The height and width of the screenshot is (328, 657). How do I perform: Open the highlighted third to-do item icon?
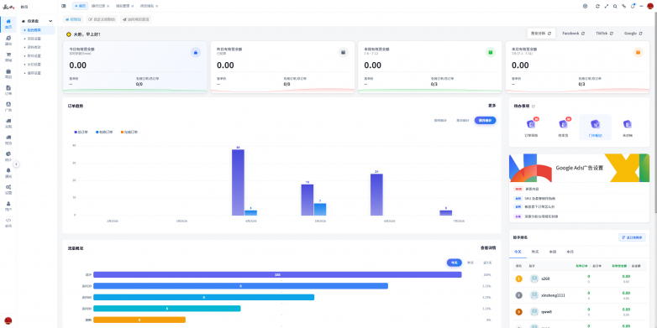click(x=596, y=124)
